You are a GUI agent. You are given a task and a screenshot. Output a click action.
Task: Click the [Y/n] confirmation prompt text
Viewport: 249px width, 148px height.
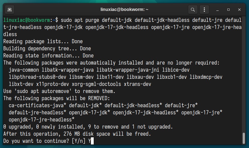[x=79, y=141]
